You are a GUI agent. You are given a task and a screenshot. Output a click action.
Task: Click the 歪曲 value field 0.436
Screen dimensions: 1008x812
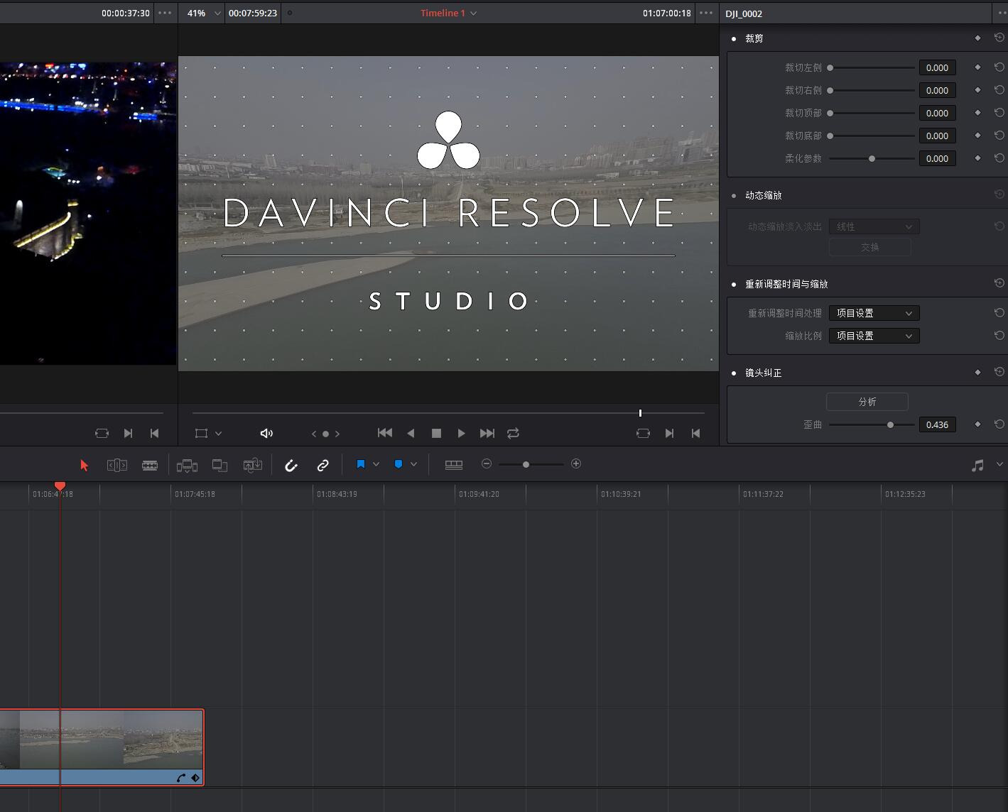point(937,424)
